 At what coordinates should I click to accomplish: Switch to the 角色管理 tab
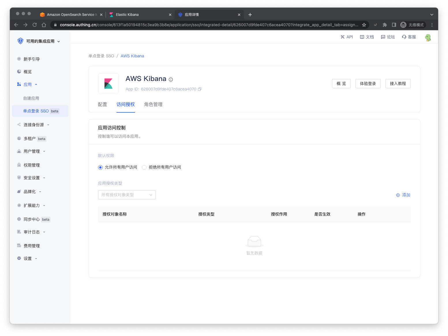tap(153, 104)
